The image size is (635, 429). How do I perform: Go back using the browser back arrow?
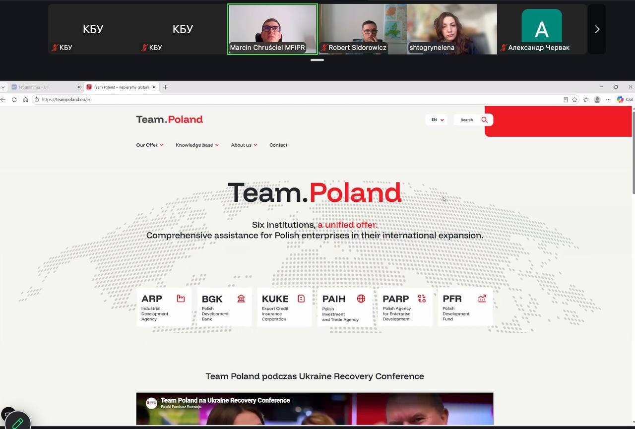click(x=3, y=99)
